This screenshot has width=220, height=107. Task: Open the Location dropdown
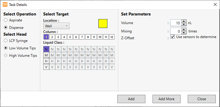click(56, 26)
